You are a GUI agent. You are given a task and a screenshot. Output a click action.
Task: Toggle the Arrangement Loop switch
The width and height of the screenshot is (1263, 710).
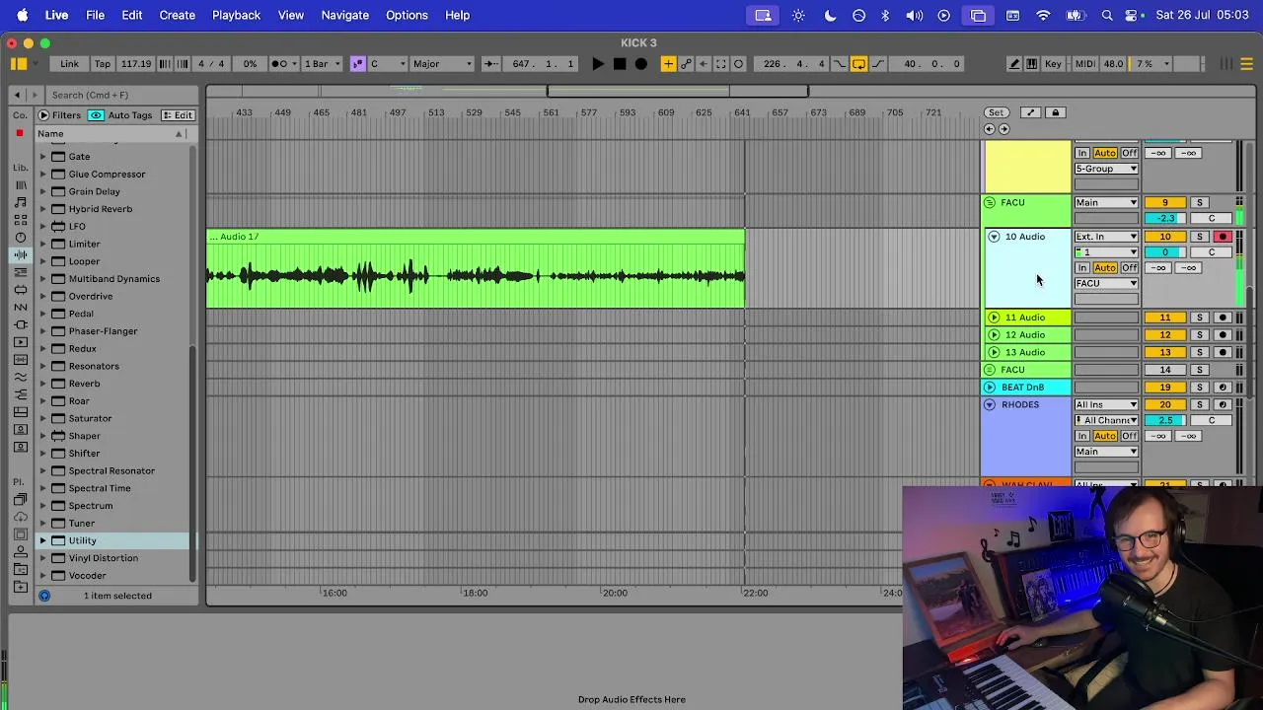coord(858,64)
